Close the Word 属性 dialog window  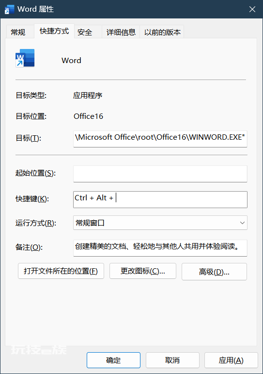(x=252, y=9)
